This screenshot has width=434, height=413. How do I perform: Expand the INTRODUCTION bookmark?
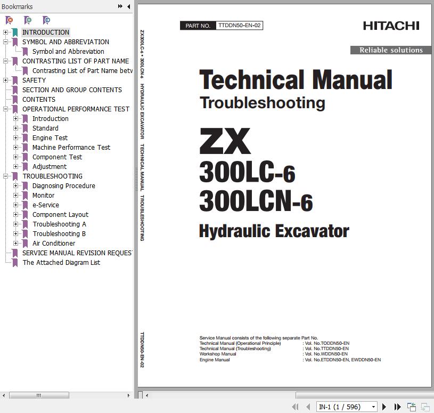pyautogui.click(x=5, y=33)
